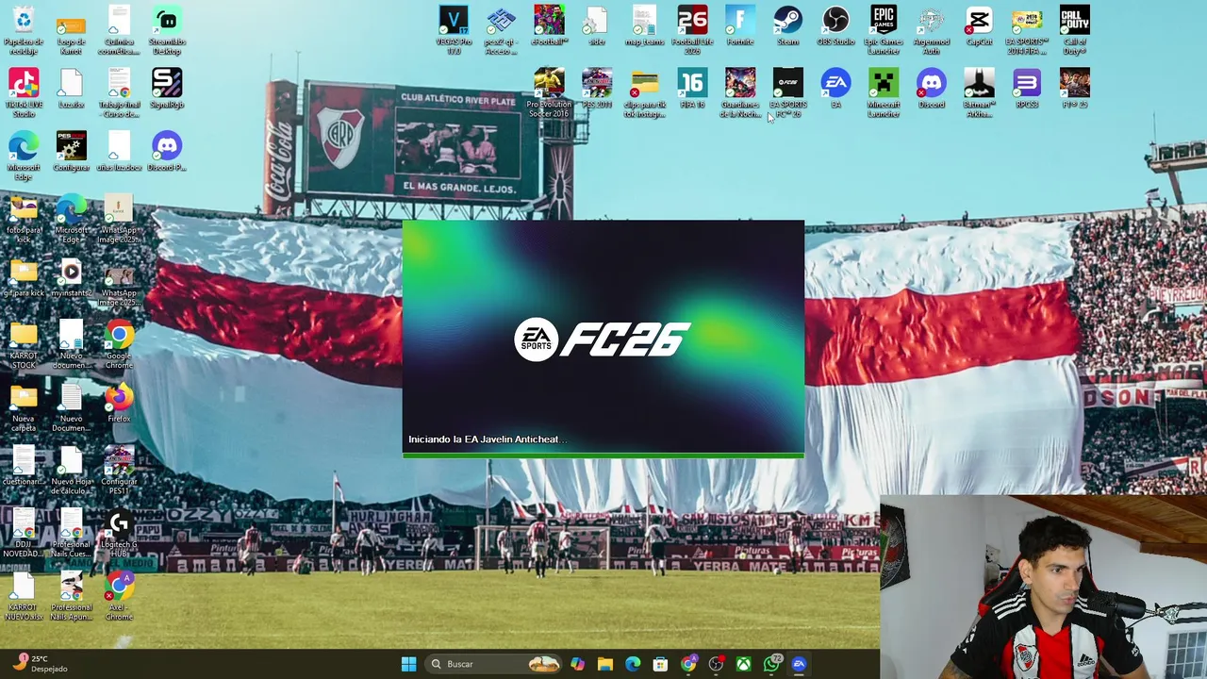Screen dimensions: 1207x679
Task: Open the Papelera de reciclaje desktop icon
Action: tap(23, 30)
